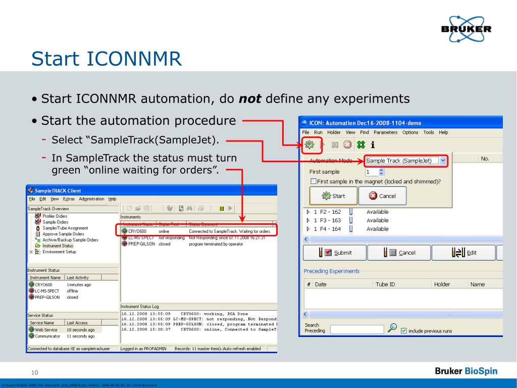Click the Submit button

point(335,253)
